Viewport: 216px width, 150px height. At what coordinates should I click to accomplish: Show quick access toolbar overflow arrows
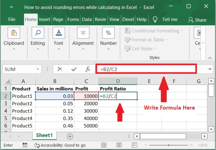(11, 7)
